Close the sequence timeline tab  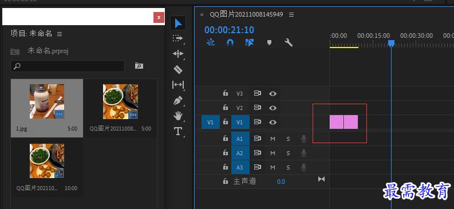[202, 14]
